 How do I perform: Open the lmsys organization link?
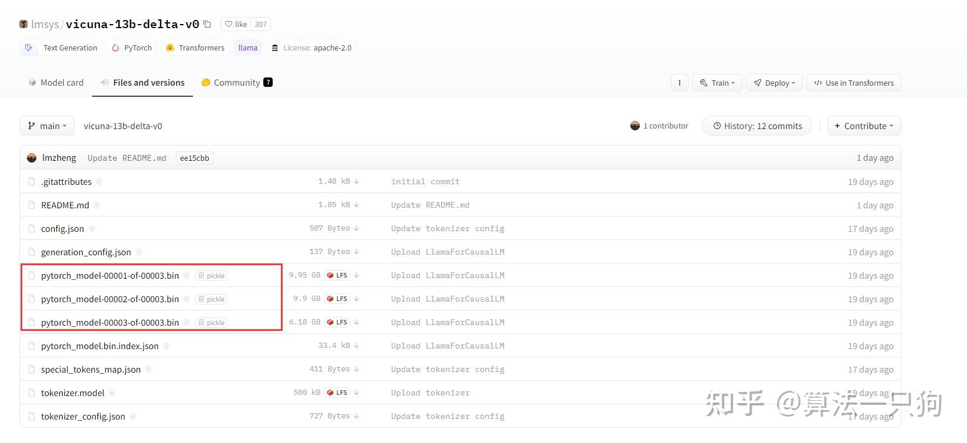pos(45,24)
